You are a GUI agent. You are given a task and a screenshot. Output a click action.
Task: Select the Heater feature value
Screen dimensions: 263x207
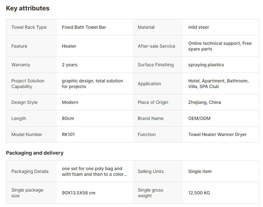pos(69,46)
